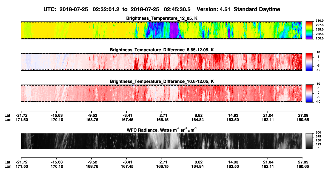The width and height of the screenshot is (336, 172).
Task: Click the UTC: label in the header
Action: click(50, 10)
